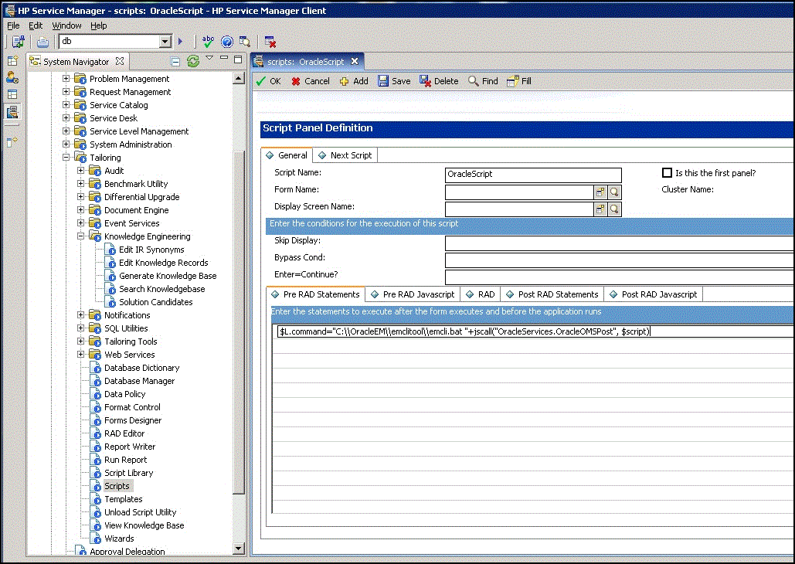
Task: Click the spell check toolbar icon
Action: click(x=208, y=41)
